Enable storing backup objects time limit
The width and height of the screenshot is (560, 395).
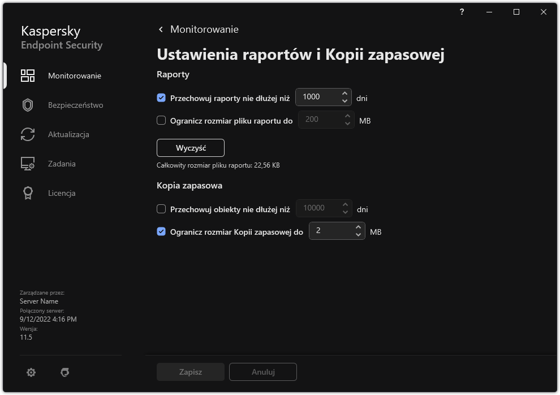click(161, 209)
